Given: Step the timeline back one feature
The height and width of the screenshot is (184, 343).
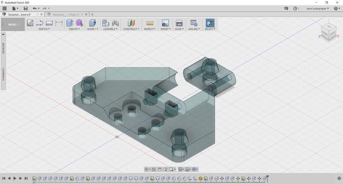Looking at the screenshot, I should [x=9, y=178].
